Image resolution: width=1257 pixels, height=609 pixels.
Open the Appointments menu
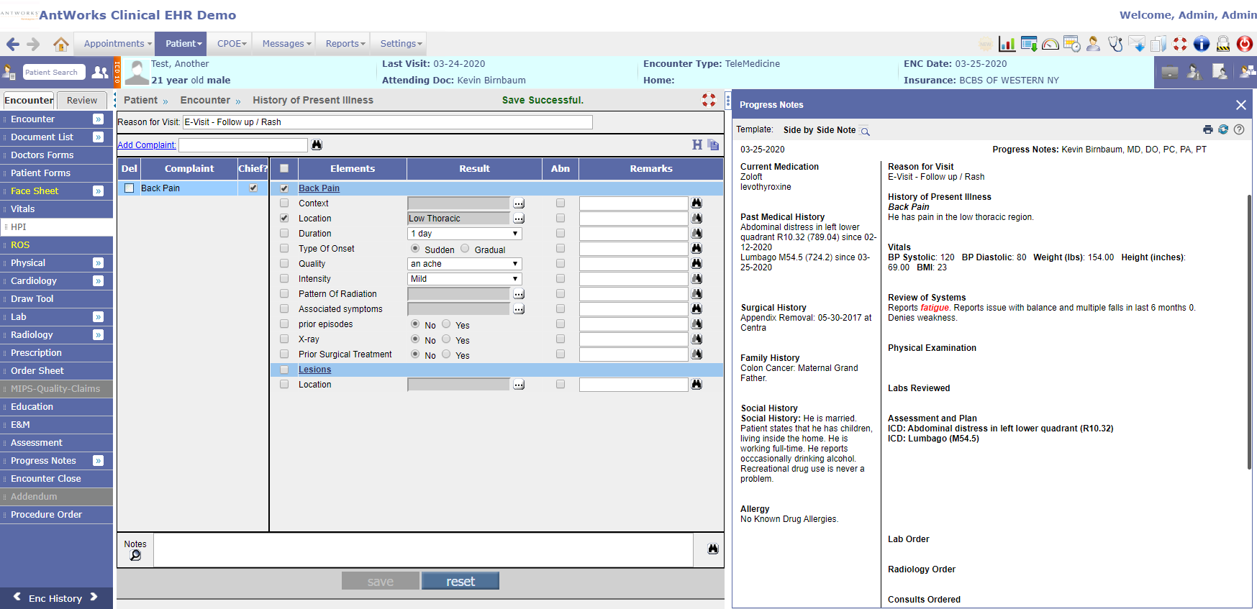115,44
